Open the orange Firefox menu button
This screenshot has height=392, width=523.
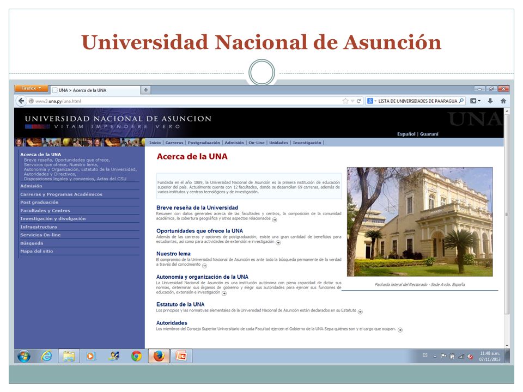point(32,88)
